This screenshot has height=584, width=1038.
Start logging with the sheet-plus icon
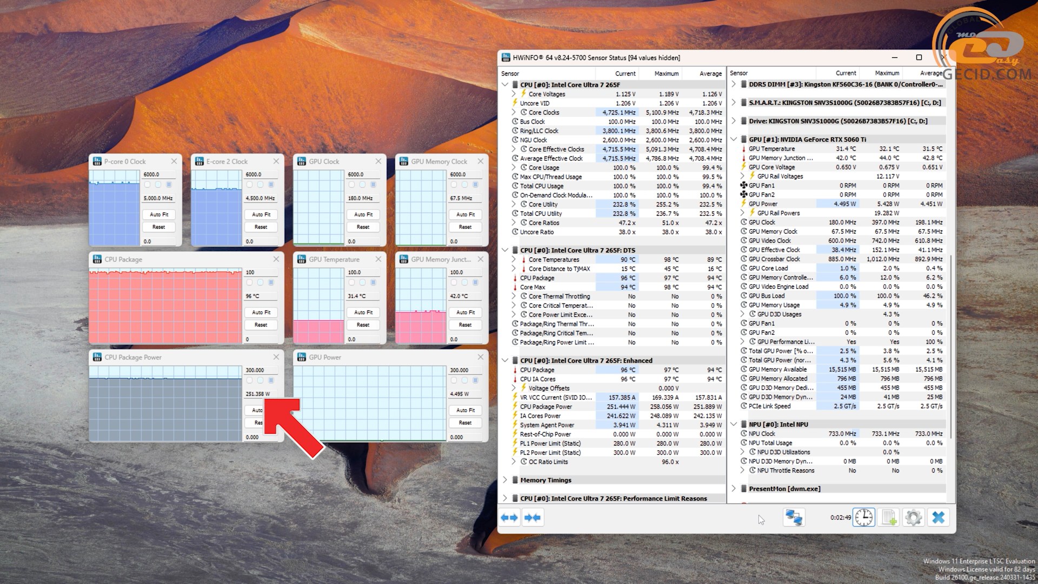(889, 517)
